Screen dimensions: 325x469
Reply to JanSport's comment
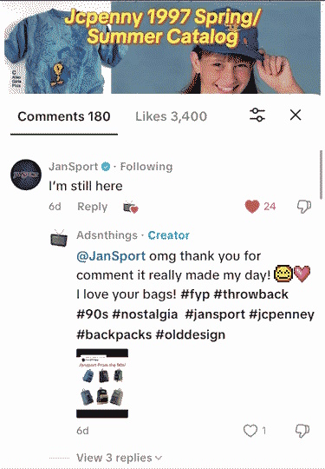[92, 207]
